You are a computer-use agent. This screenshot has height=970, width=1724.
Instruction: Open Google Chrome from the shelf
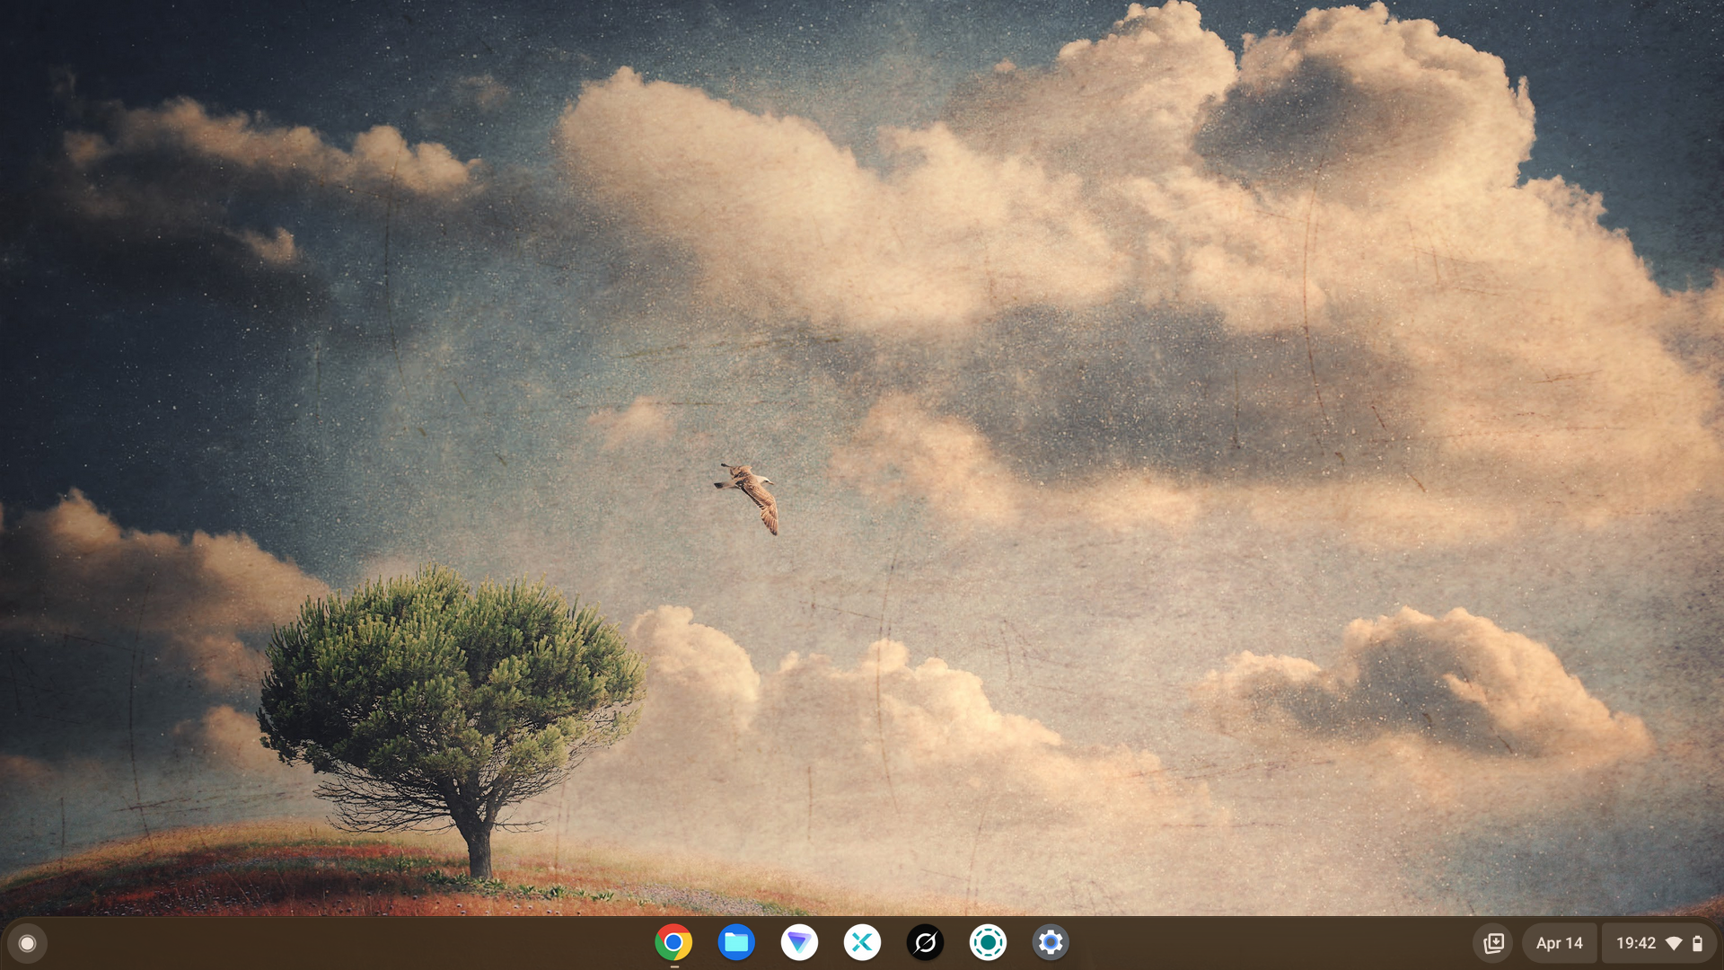[673, 942]
